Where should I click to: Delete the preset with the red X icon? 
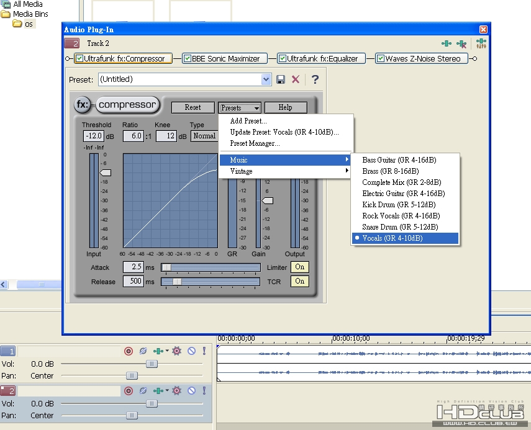tap(296, 79)
